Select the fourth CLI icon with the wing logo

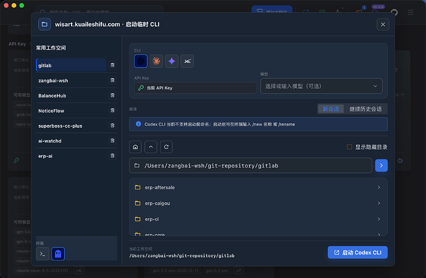pos(187,61)
